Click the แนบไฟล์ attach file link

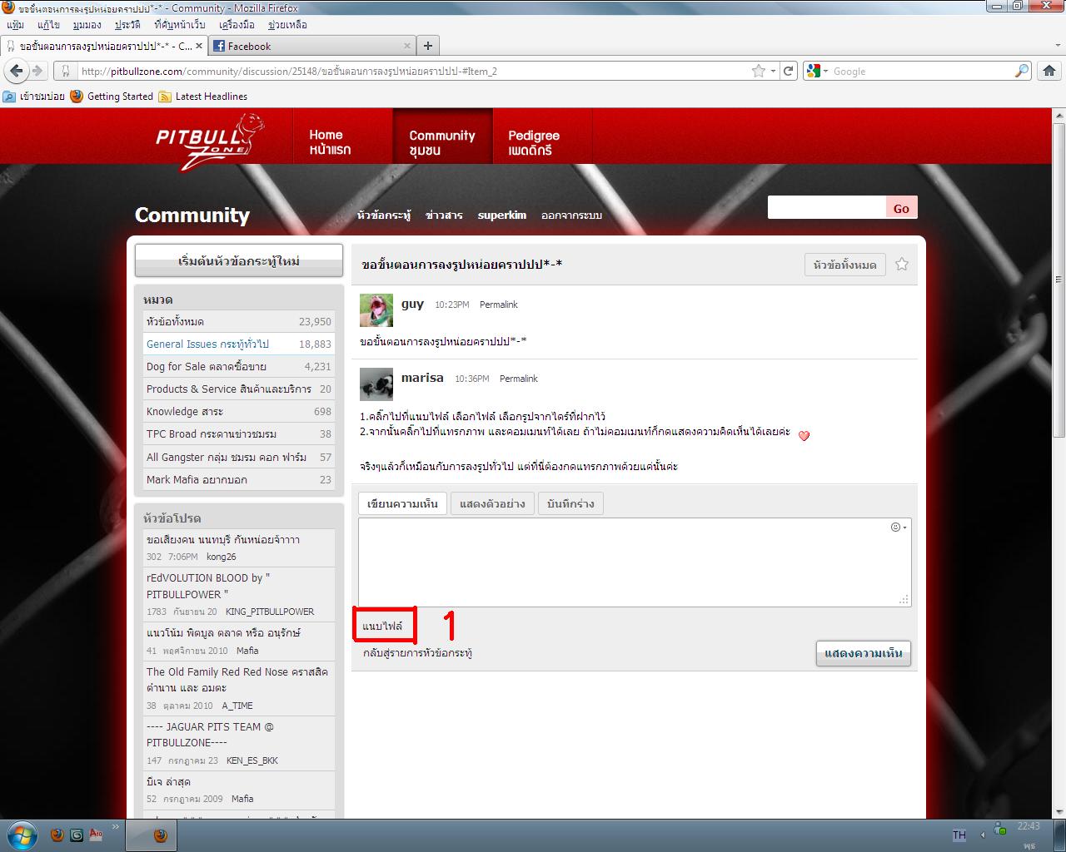(x=382, y=626)
